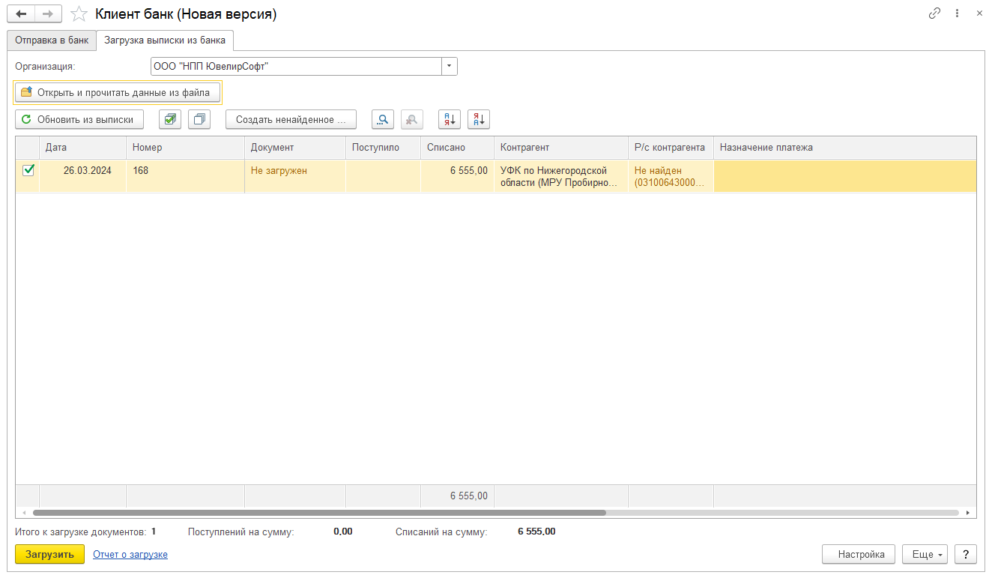Open Отчет о загрузке link
The height and width of the screenshot is (578, 989).
tap(130, 555)
